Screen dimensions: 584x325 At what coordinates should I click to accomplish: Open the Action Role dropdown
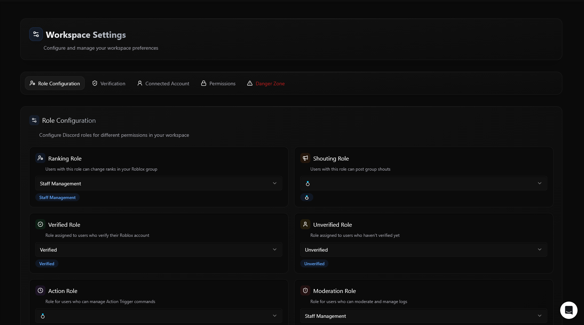click(159, 316)
